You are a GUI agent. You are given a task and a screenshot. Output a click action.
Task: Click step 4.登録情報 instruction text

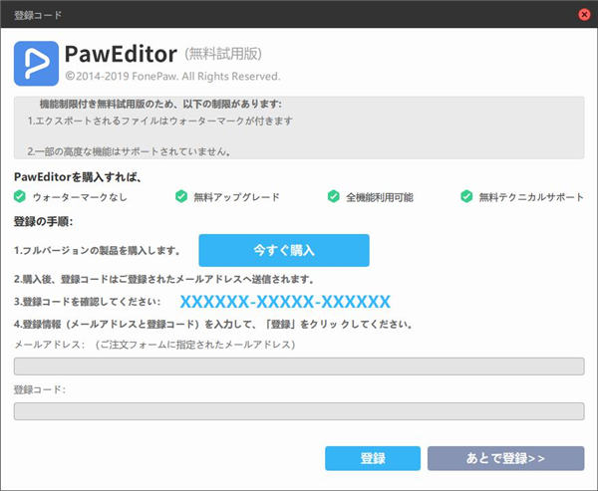(x=213, y=324)
